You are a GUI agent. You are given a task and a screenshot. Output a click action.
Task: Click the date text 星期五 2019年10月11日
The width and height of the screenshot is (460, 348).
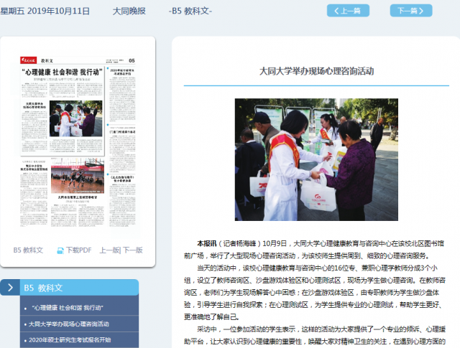click(x=45, y=11)
